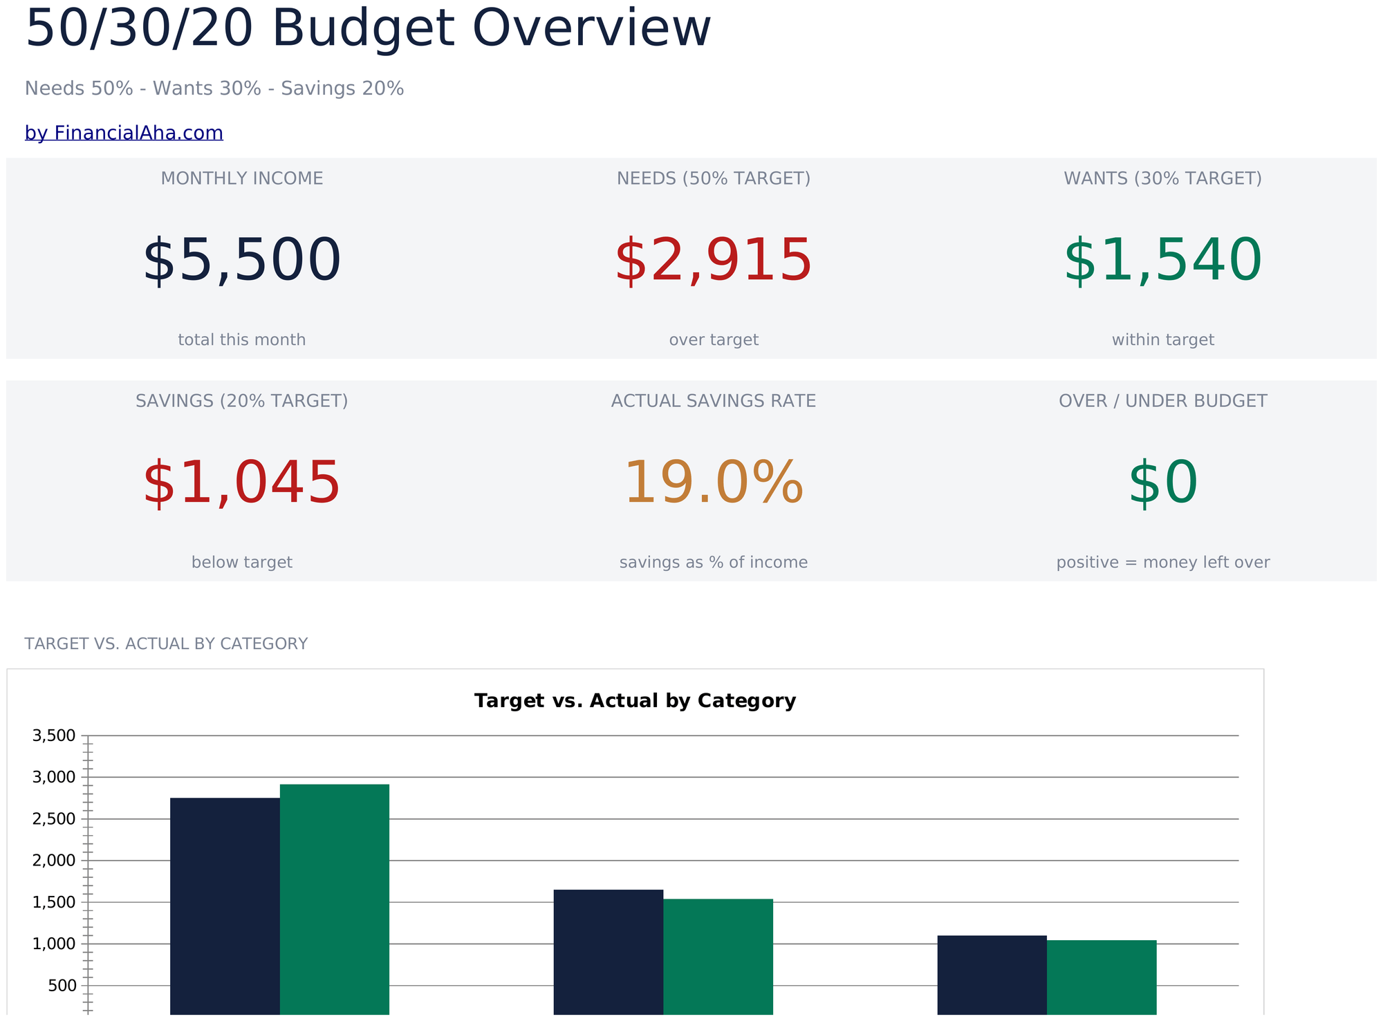Click the Wants actual green bar

click(718, 957)
